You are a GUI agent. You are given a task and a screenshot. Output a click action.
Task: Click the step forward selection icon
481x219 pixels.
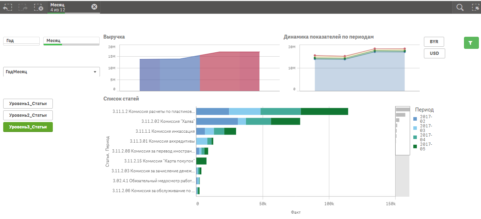(x=23, y=7)
